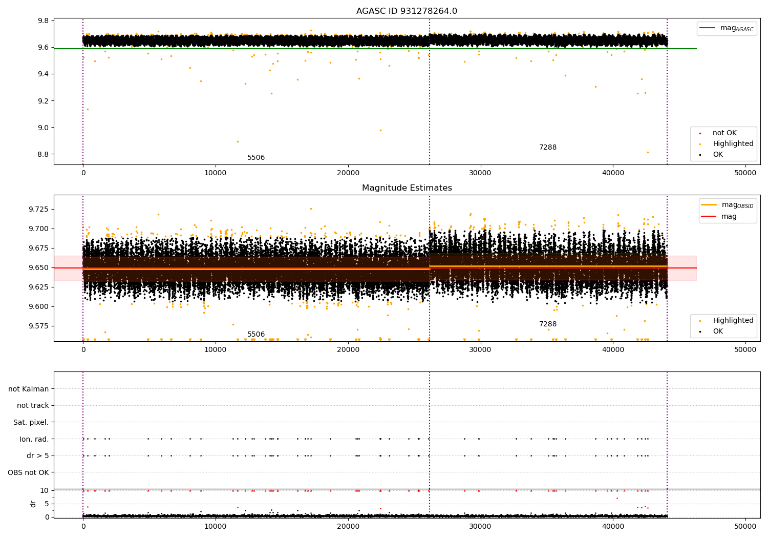Image resolution: width=768 pixels, height=538 pixels.
Task: Click the 'Sat. pixel.' row label
Action: 31,422
